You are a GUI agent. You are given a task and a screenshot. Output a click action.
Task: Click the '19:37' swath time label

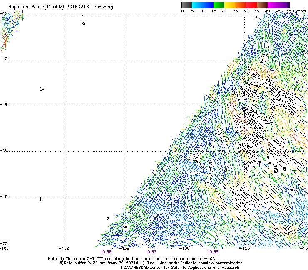pos(151,252)
